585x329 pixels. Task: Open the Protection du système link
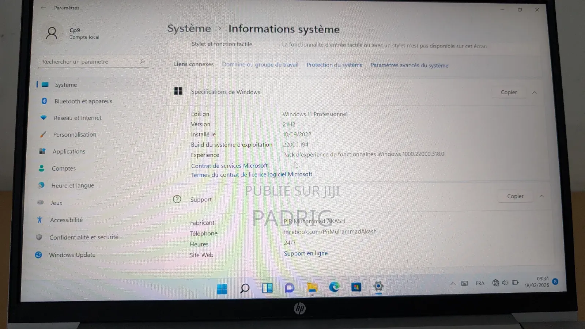tap(334, 65)
